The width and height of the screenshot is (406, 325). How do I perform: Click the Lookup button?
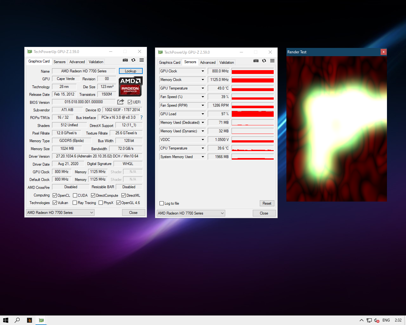[x=131, y=71]
